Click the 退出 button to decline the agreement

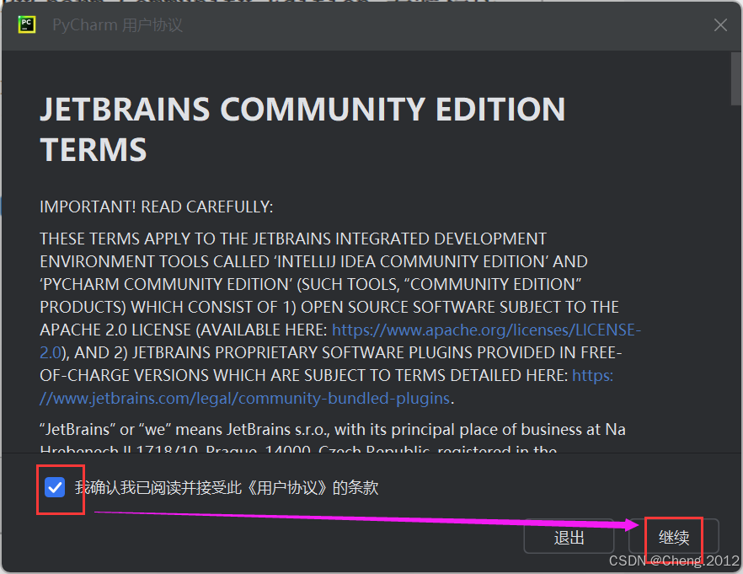(569, 537)
